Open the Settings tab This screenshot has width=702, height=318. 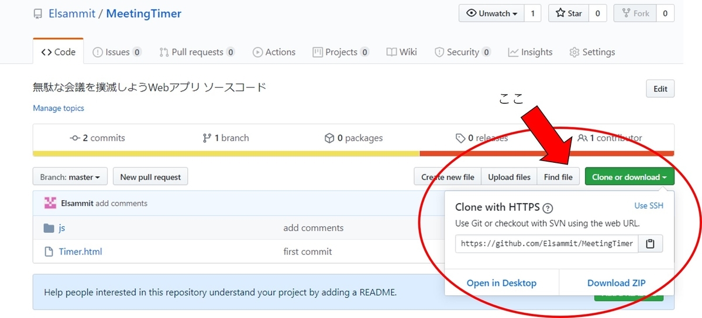coord(592,52)
